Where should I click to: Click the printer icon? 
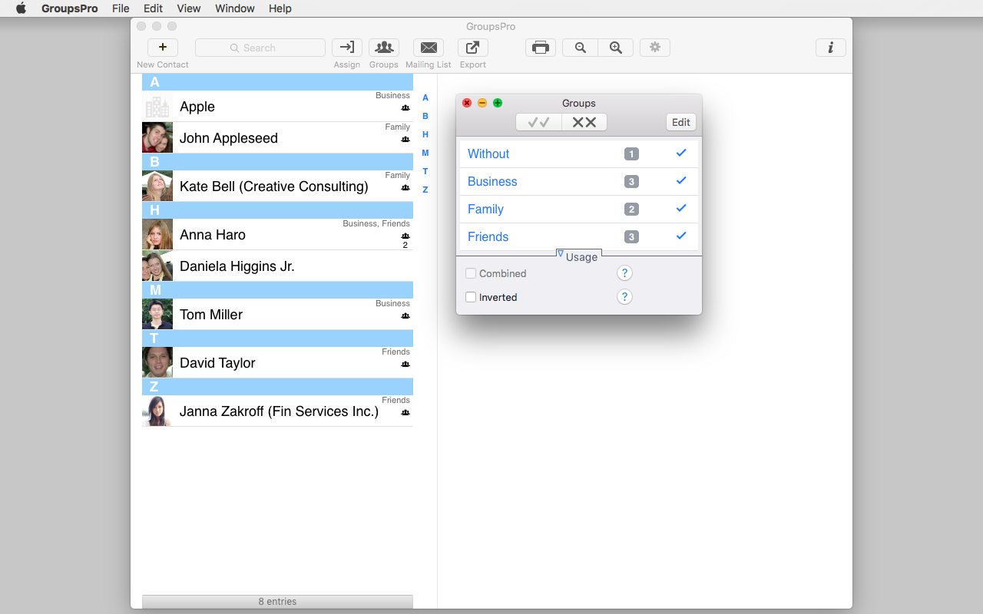(x=541, y=48)
